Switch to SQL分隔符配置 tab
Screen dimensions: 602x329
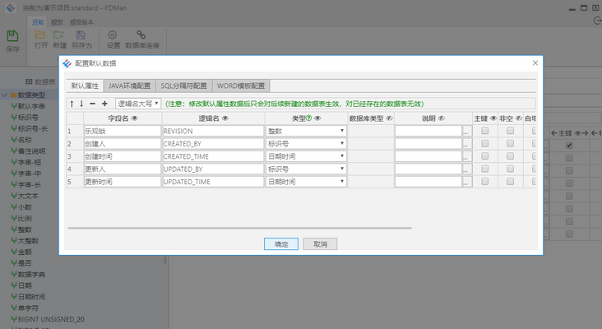pos(183,86)
